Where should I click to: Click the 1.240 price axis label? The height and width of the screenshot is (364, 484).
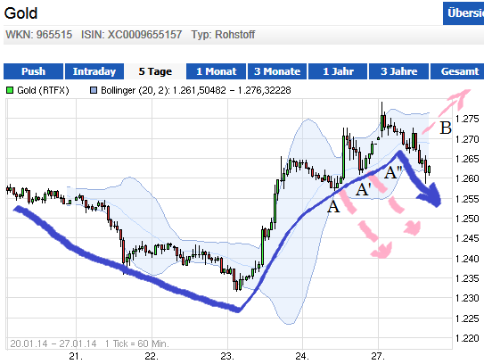coord(467,259)
